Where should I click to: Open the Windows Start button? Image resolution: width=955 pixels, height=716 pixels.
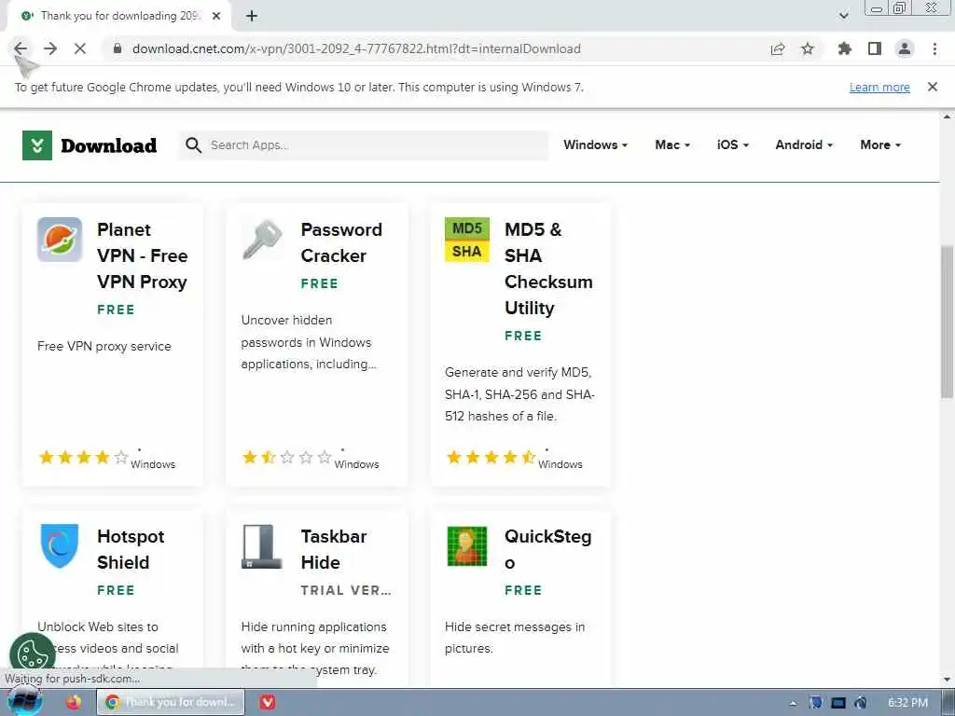coord(24,701)
